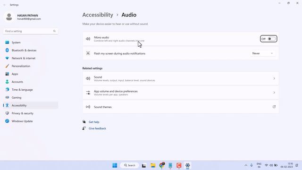Open the clock and date panel
302x170 pixels.
pyautogui.click(x=286, y=165)
